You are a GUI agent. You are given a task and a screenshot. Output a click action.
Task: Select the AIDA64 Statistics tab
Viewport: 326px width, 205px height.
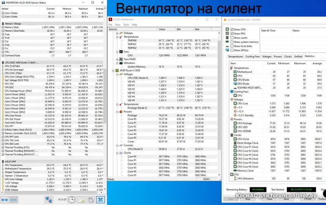coord(309,56)
